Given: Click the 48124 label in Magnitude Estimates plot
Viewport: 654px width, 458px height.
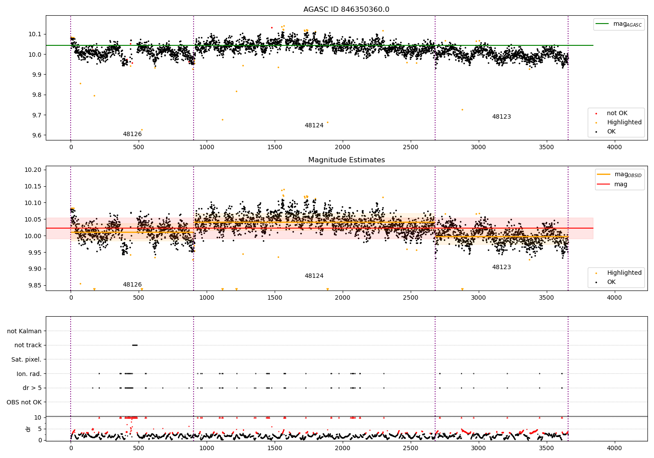Looking at the screenshot, I should point(314,276).
